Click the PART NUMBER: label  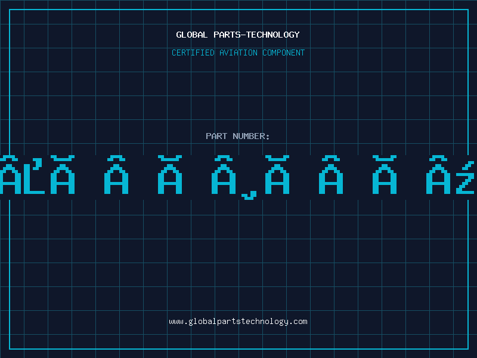pyautogui.click(x=238, y=137)
